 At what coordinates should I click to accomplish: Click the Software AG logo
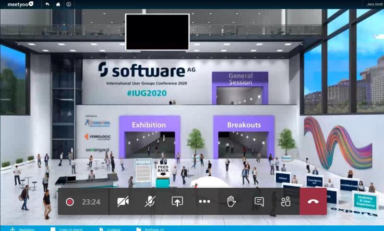click(x=147, y=70)
